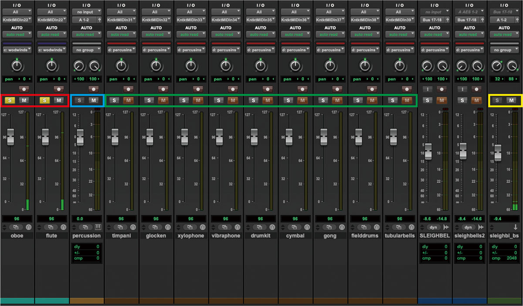Click the MIDI connector icon on glocken track
523x306 pixels.
[168, 227]
